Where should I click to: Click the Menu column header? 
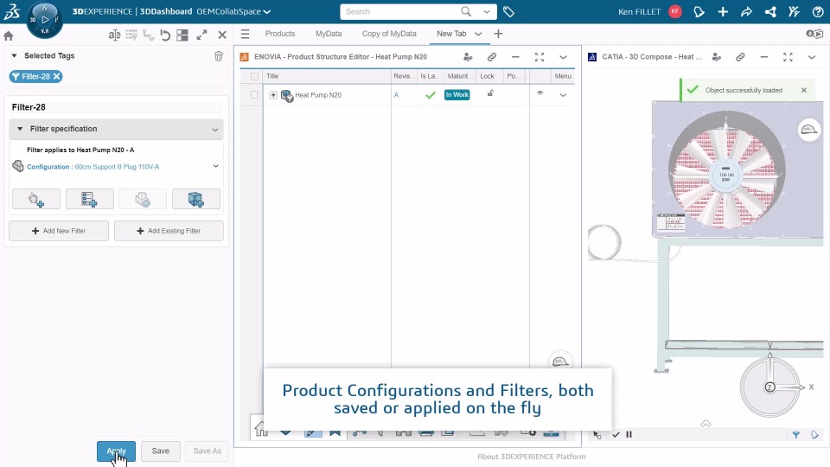563,76
